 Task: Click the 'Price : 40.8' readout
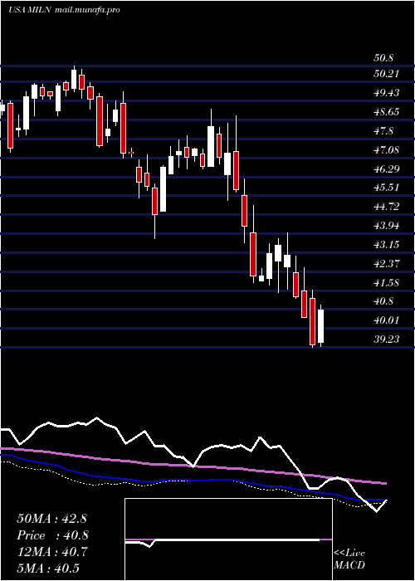[52, 535]
